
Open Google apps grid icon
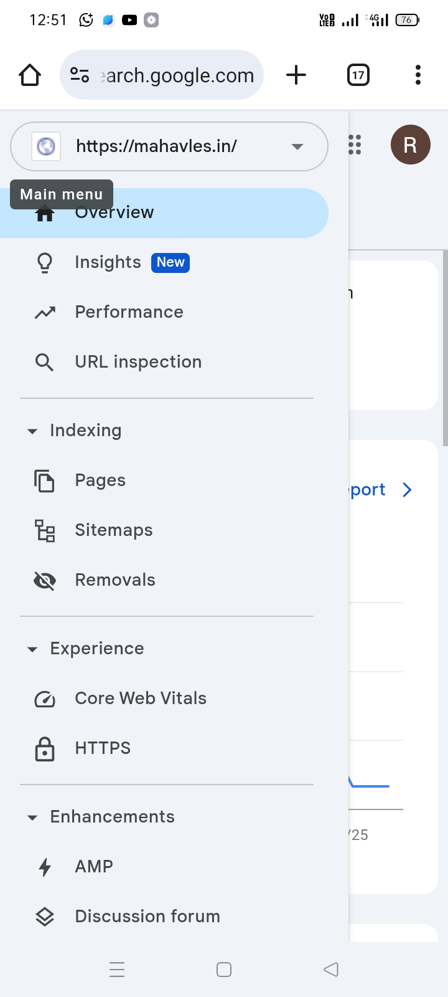355,145
